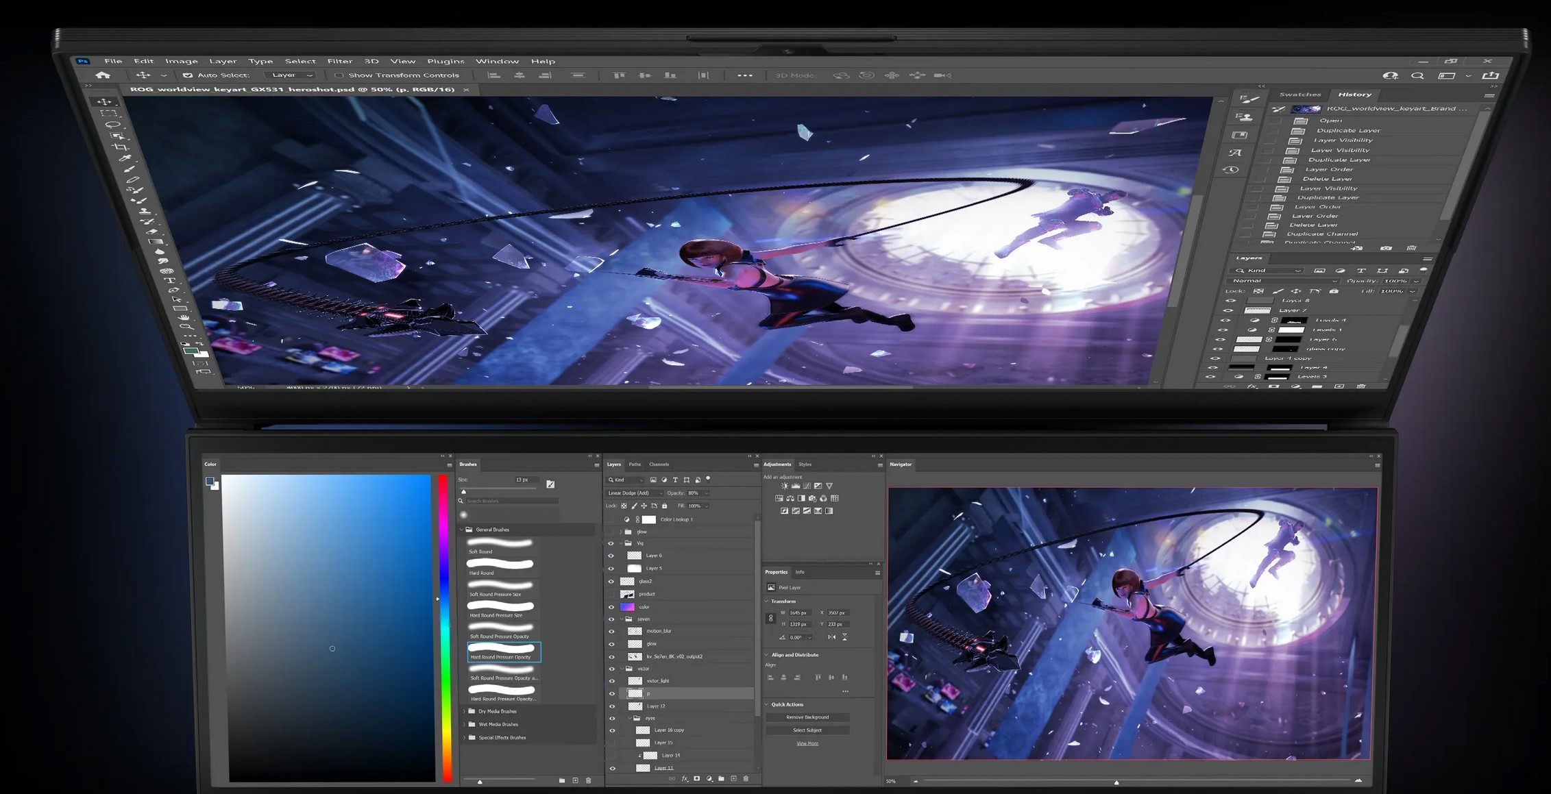Hide the glass2 layer
This screenshot has height=794, width=1551.
tap(611, 581)
